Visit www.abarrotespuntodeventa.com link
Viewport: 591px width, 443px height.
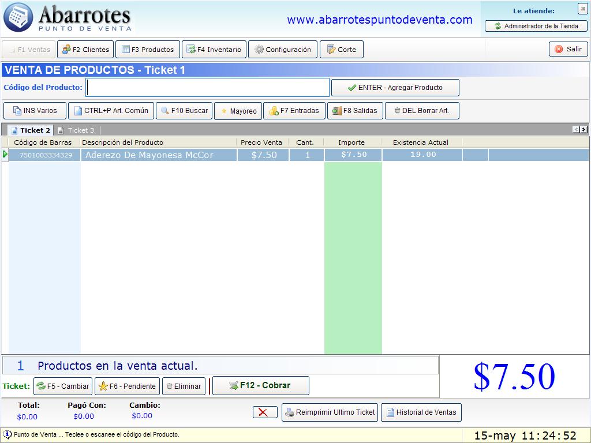(379, 20)
